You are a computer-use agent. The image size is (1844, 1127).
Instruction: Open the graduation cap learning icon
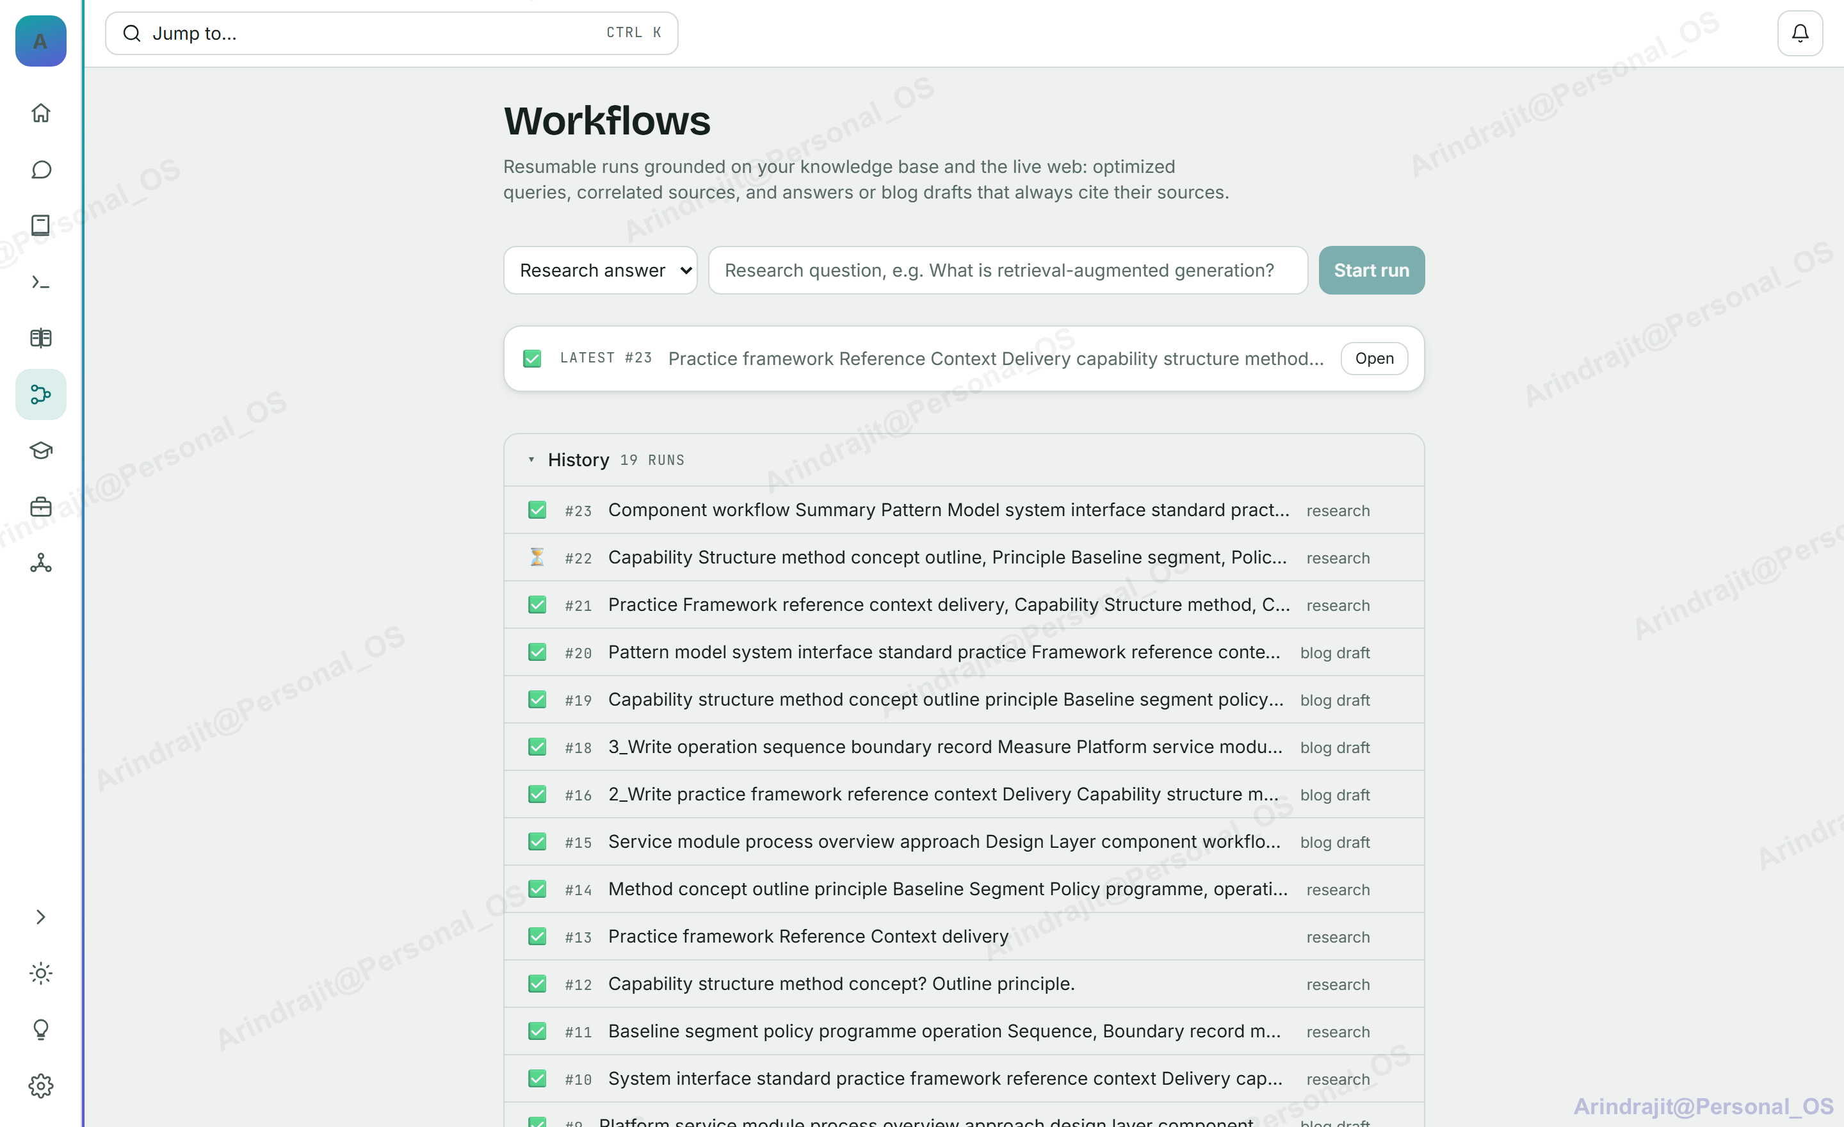click(40, 451)
